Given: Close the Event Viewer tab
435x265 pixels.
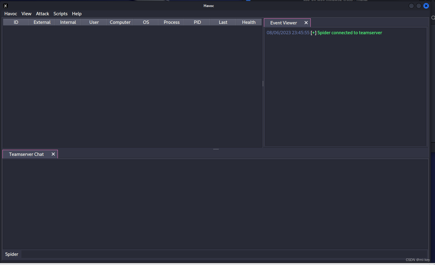Looking at the screenshot, I should [x=306, y=23].
